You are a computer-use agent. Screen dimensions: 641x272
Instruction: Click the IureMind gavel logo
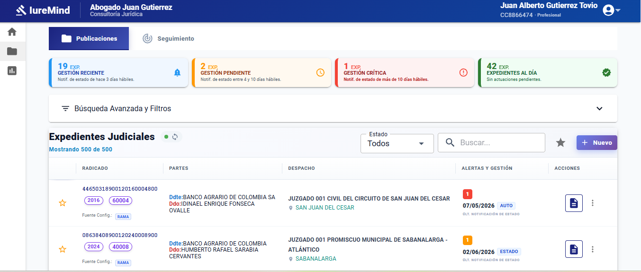pyautogui.click(x=21, y=10)
